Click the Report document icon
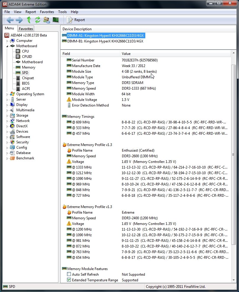This screenshot has height=292, width=239. tap(69, 20)
